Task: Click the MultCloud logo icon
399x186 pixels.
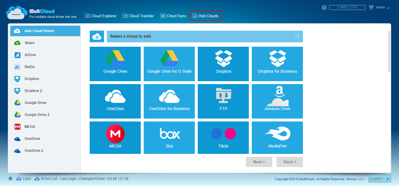Action: [16, 13]
